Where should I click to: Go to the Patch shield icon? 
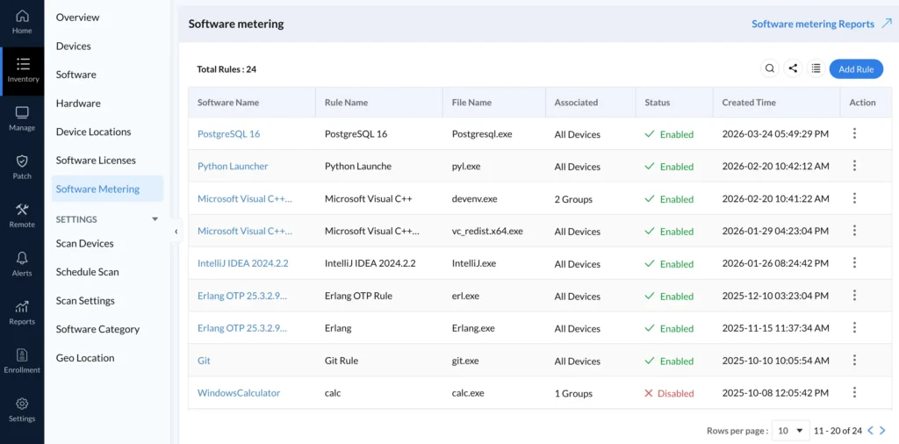click(22, 161)
